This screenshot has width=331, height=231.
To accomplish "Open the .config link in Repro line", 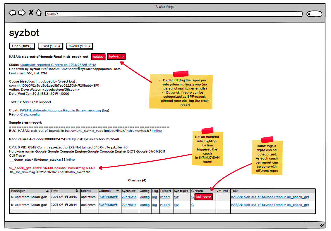I will [35, 114].
